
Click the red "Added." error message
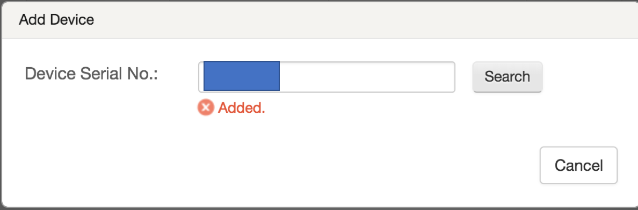(242, 108)
